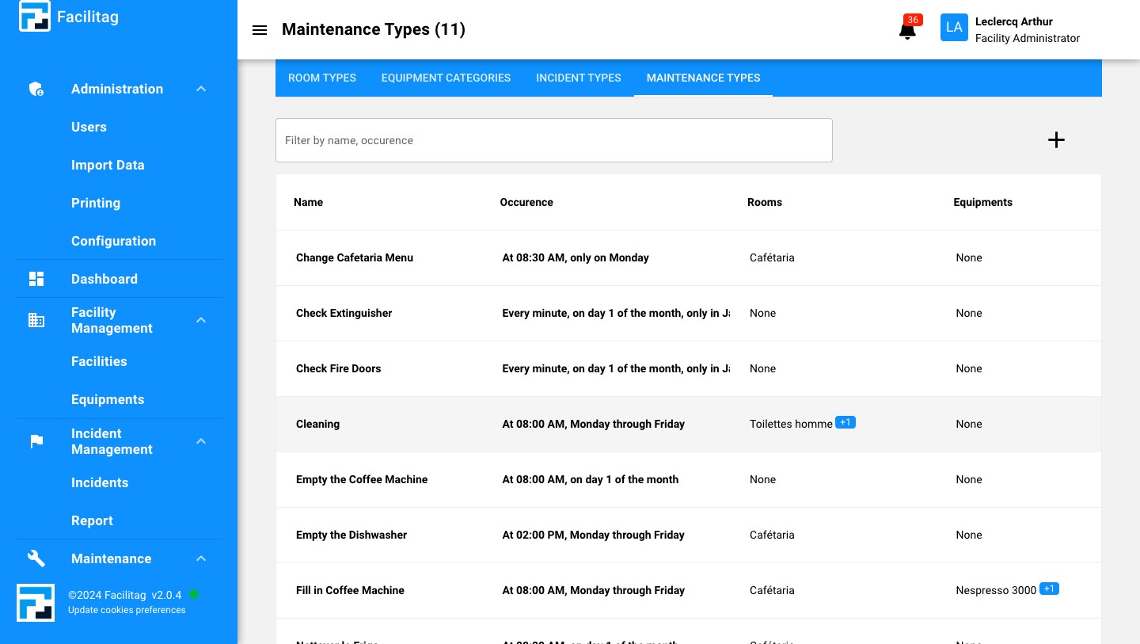This screenshot has height=644, width=1140.
Task: Switch to the Room Types tab
Action: (322, 78)
